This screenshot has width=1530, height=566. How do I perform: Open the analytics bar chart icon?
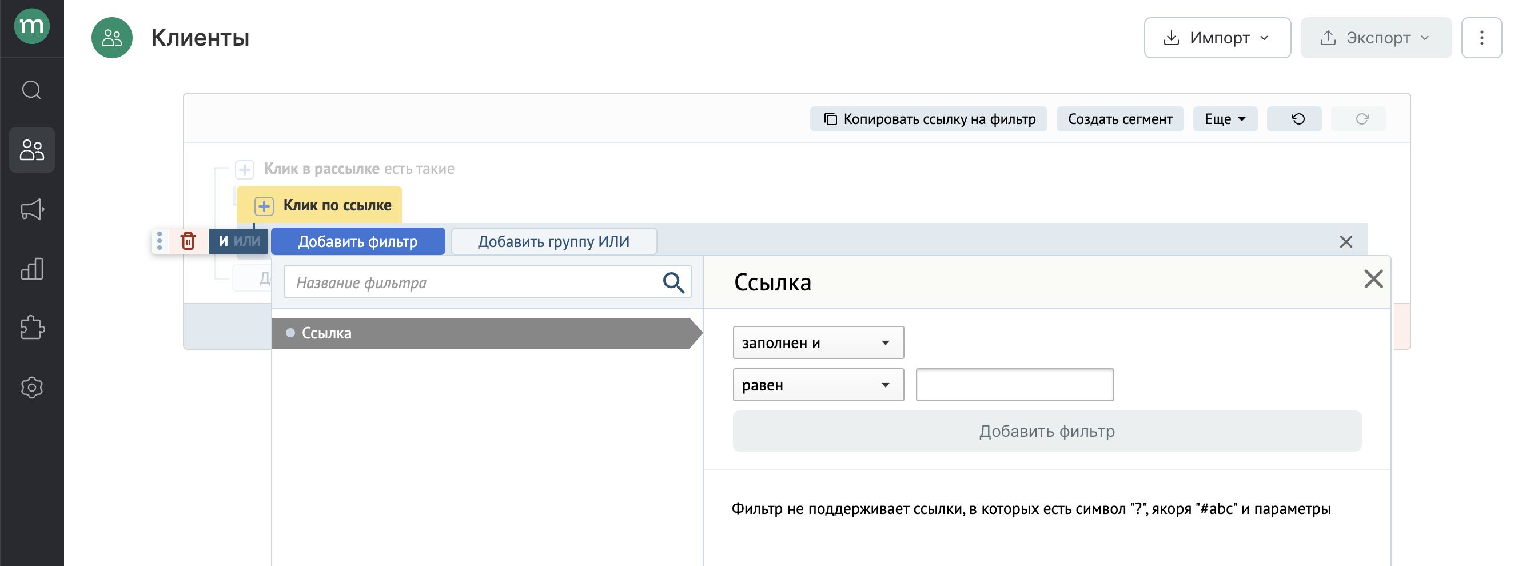tap(31, 269)
